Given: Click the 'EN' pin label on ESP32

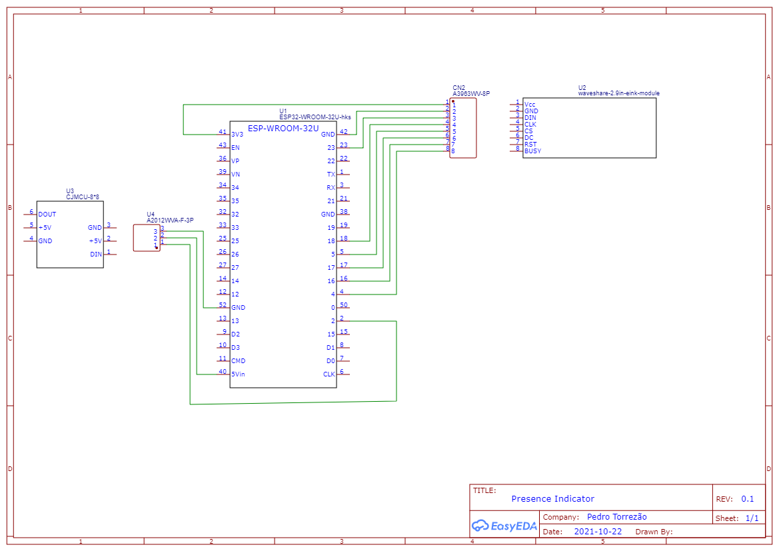Looking at the screenshot, I should pyautogui.click(x=235, y=147).
